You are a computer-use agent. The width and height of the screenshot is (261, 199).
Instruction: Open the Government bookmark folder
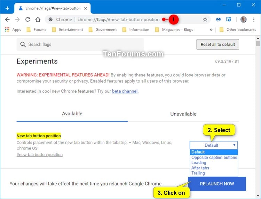(x=103, y=30)
